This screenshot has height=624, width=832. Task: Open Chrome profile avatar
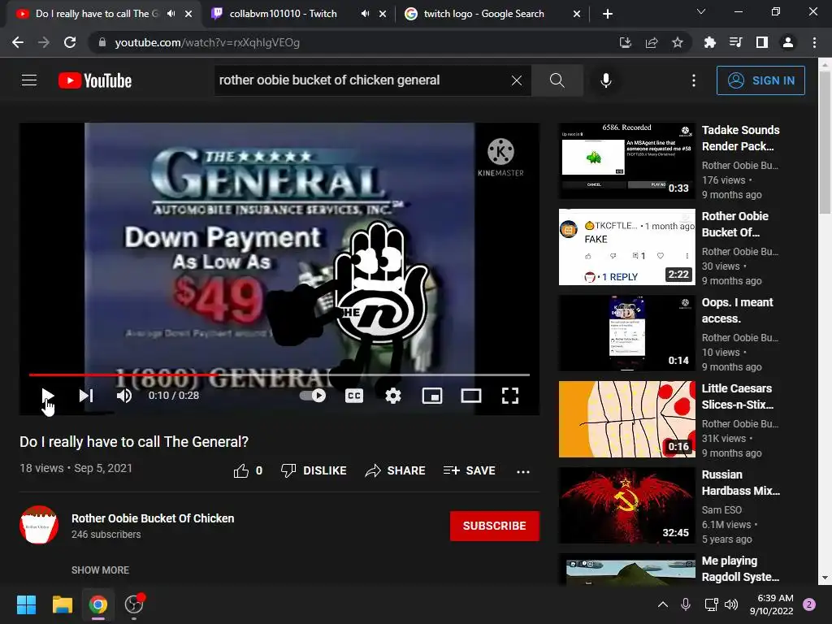[788, 42]
